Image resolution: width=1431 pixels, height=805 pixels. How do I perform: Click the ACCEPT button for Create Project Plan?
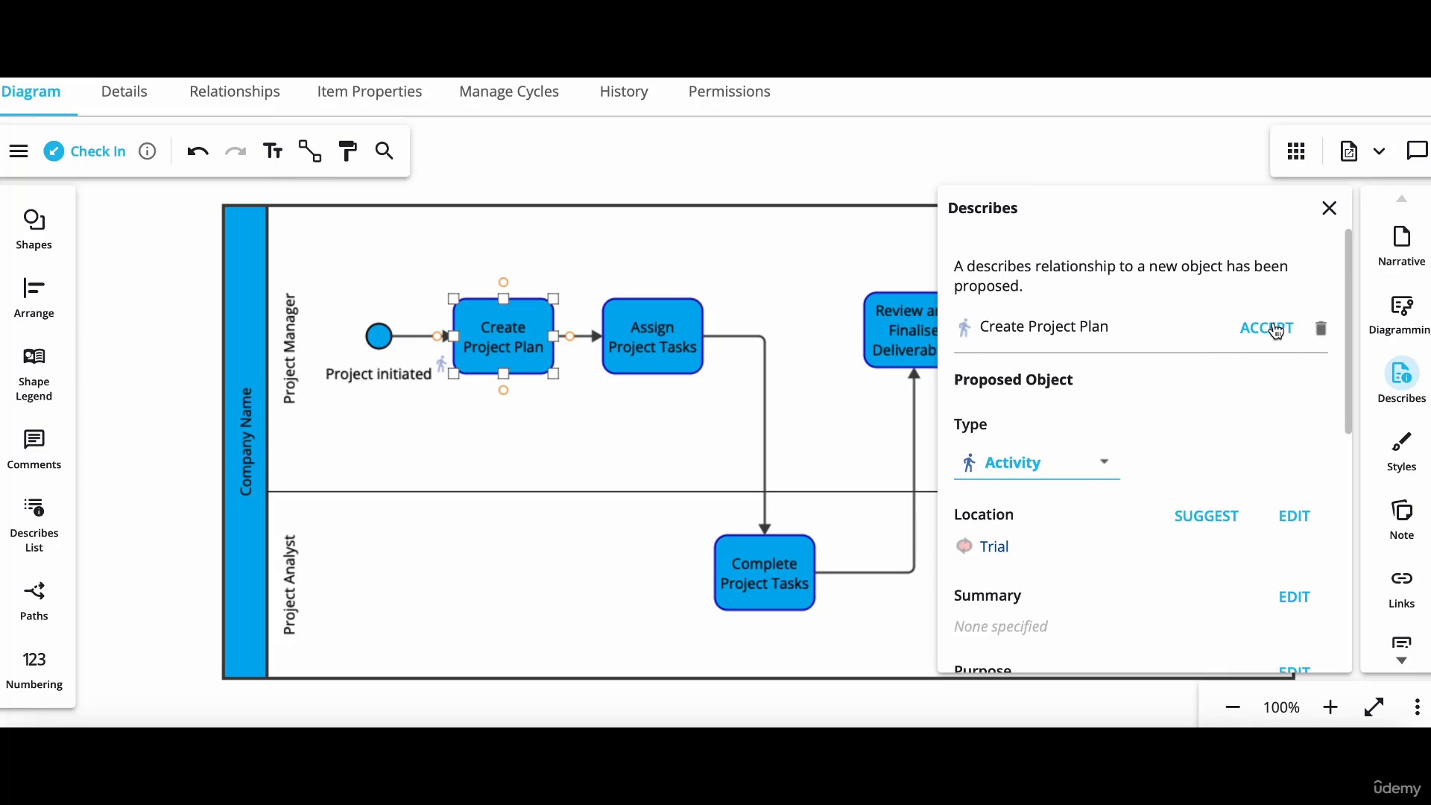(x=1267, y=327)
